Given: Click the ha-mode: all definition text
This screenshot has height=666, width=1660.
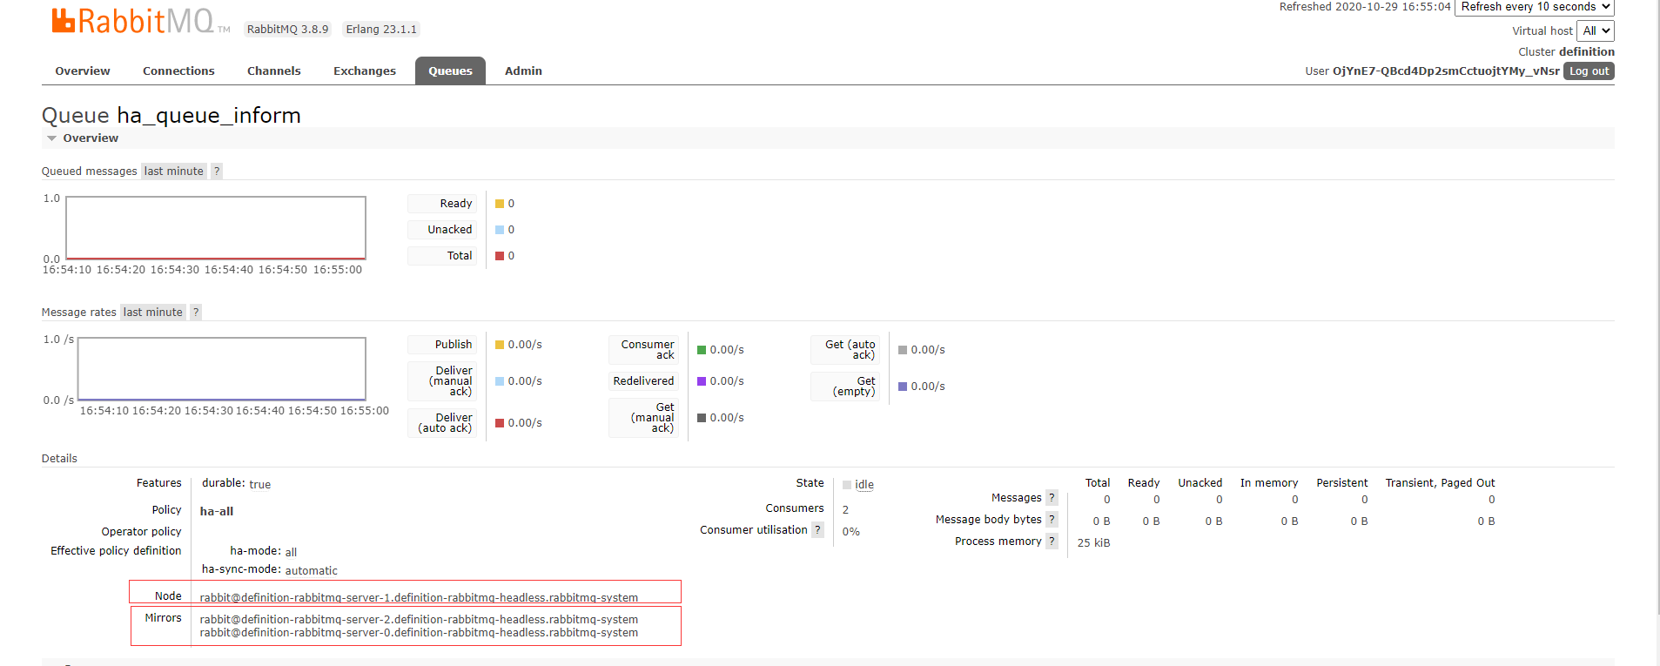Looking at the screenshot, I should (264, 551).
